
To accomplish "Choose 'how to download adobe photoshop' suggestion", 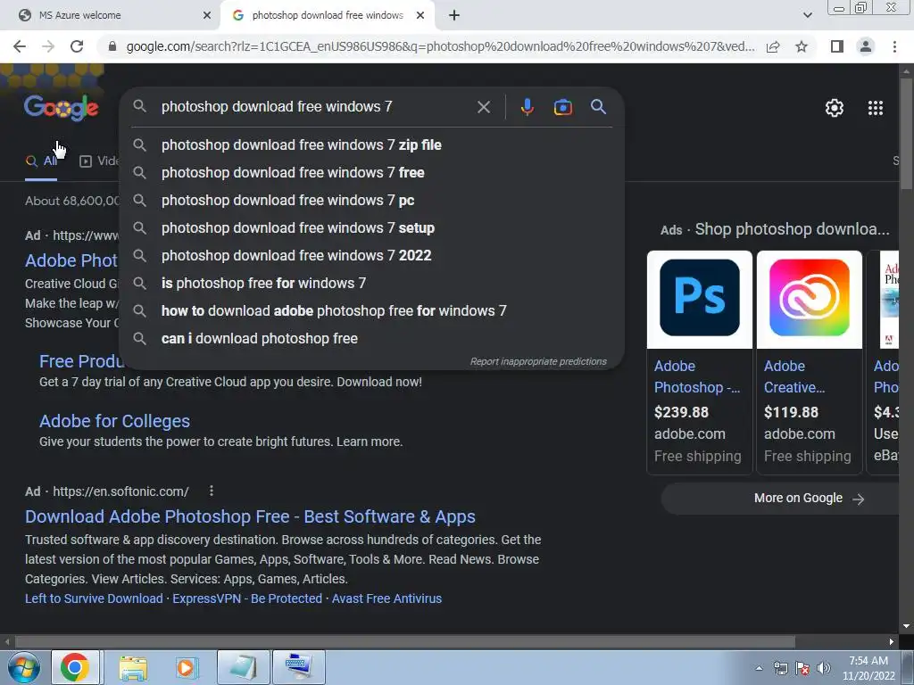I will pyautogui.click(x=372, y=311).
